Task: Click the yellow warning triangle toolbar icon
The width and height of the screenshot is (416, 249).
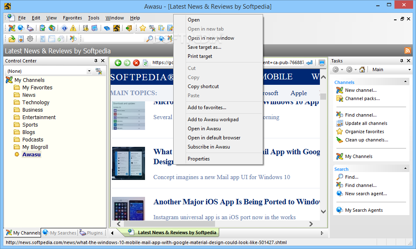Action: point(73,28)
